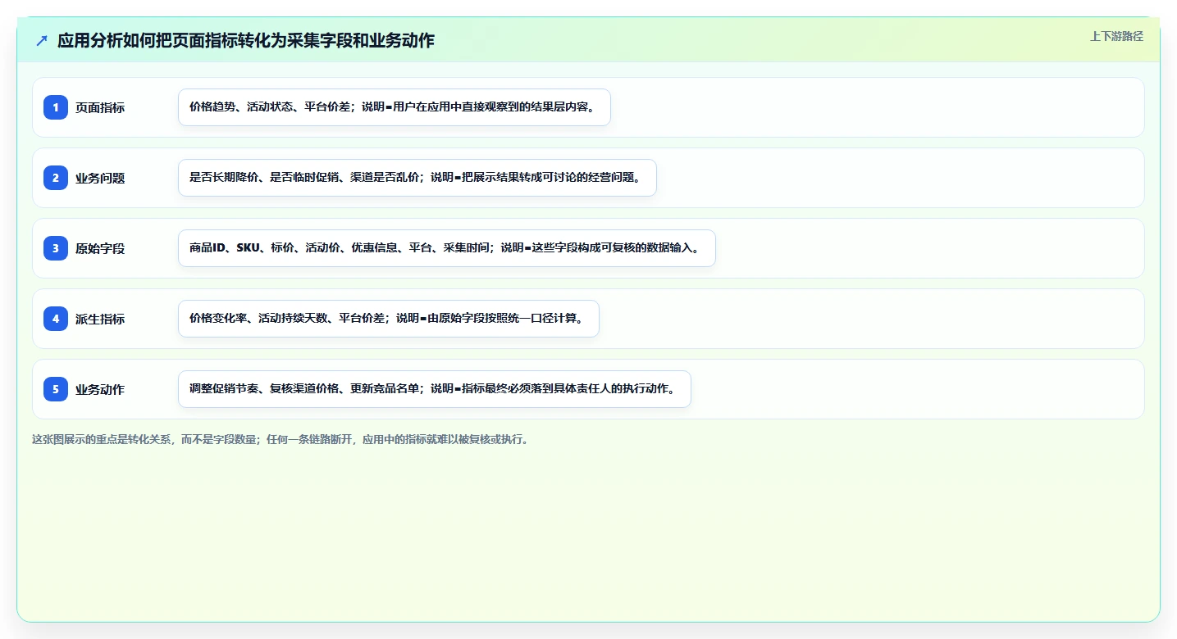Select the 原始字段 label
Viewport: 1177px width, 639px height.
tap(100, 248)
